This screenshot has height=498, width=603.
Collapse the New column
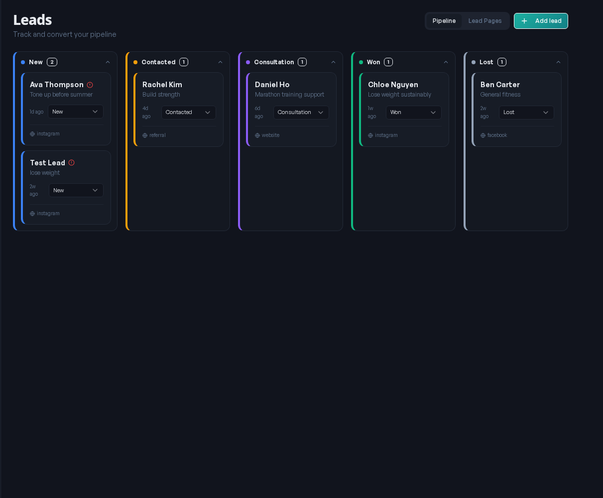click(x=108, y=62)
